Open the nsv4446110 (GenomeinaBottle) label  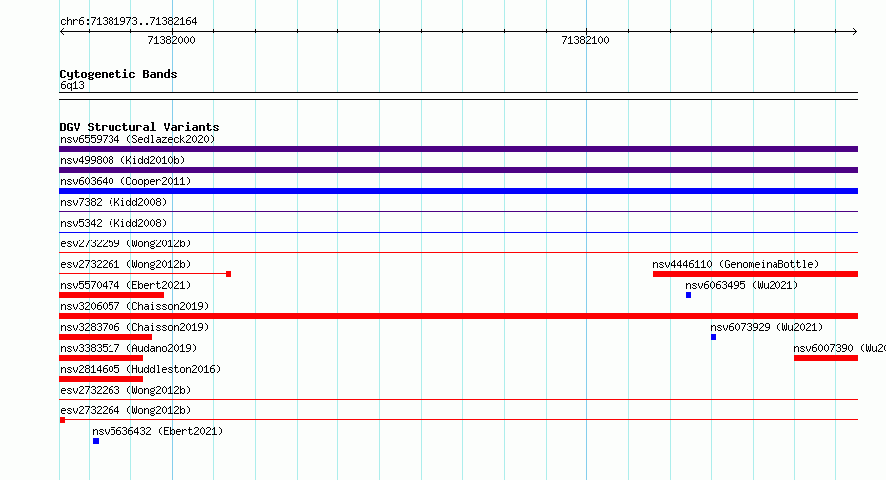tap(736, 264)
